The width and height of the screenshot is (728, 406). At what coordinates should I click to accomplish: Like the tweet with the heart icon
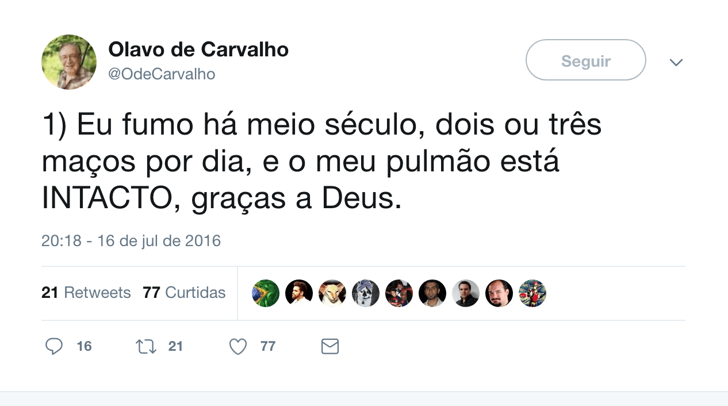(238, 346)
